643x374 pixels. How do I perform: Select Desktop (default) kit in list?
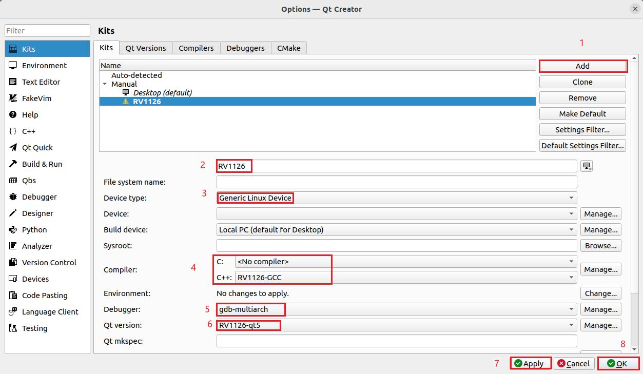coord(162,93)
